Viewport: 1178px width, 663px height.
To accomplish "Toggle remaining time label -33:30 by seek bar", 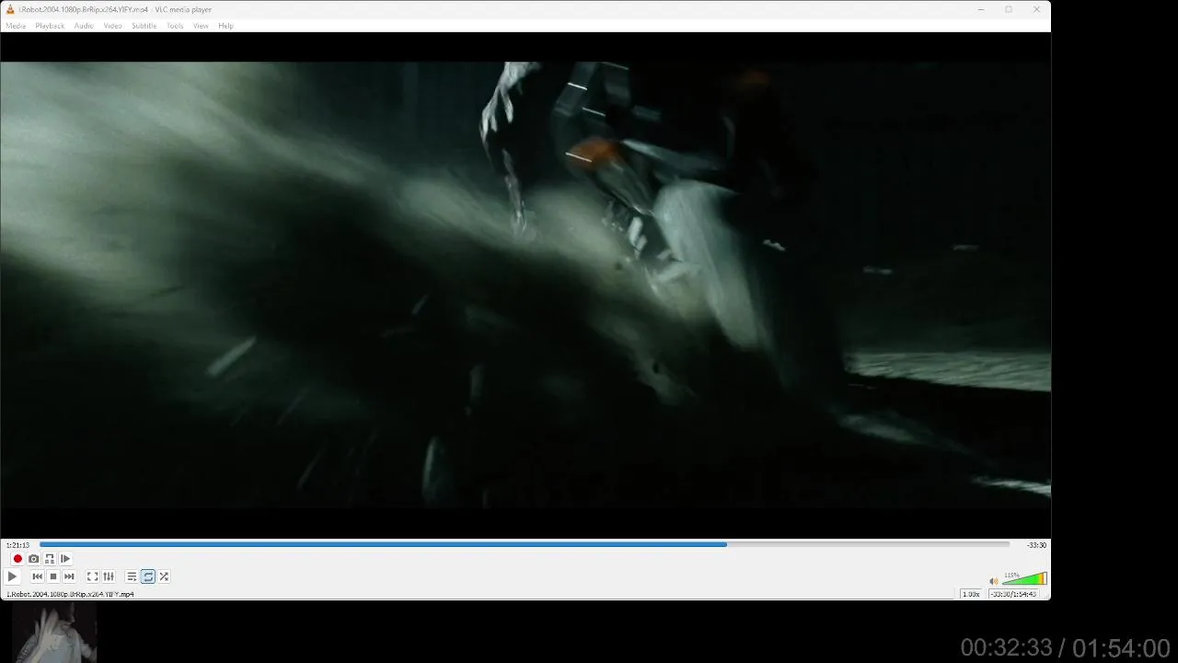I will coord(1036,545).
